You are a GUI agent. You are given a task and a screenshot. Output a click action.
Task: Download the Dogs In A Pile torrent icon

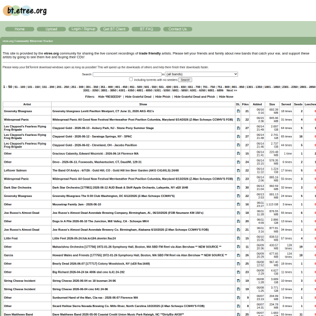tap(239, 222)
